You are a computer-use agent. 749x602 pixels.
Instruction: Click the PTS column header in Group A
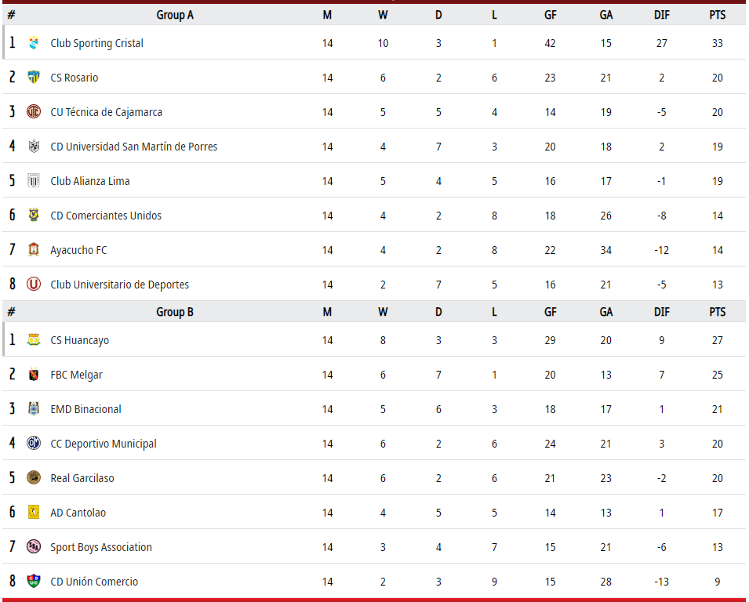click(718, 15)
